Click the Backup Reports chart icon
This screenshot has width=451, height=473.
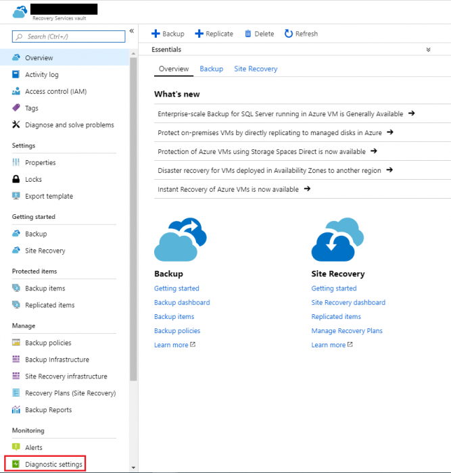(16, 409)
